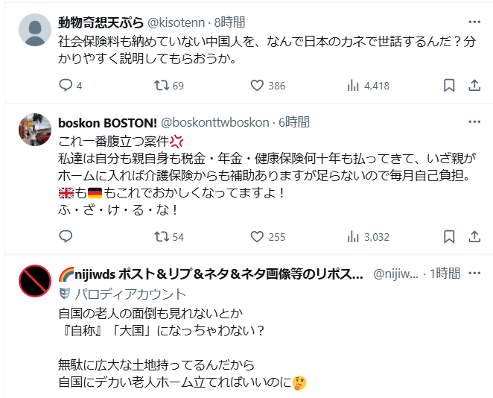Bookmark the boskon BOSTON! post
Image resolution: width=493 pixels, height=398 pixels.
point(449,237)
